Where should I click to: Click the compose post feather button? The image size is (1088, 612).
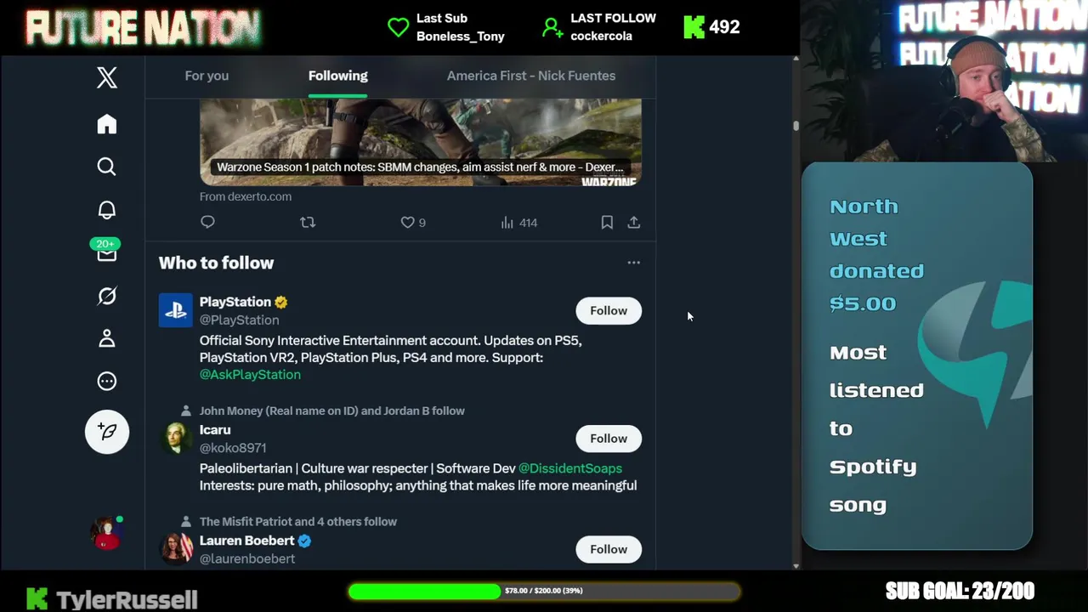point(107,432)
